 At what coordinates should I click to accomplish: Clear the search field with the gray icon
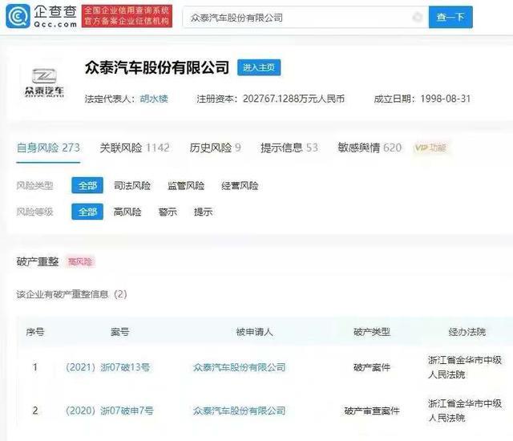coord(417,17)
